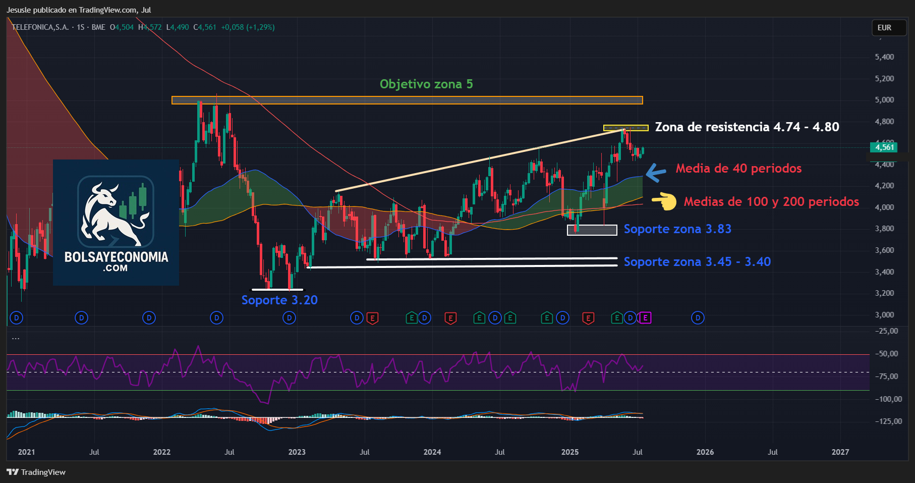Image resolution: width=915 pixels, height=483 pixels.
Task: Click the red earnings marker after 2024
Action: 450,318
